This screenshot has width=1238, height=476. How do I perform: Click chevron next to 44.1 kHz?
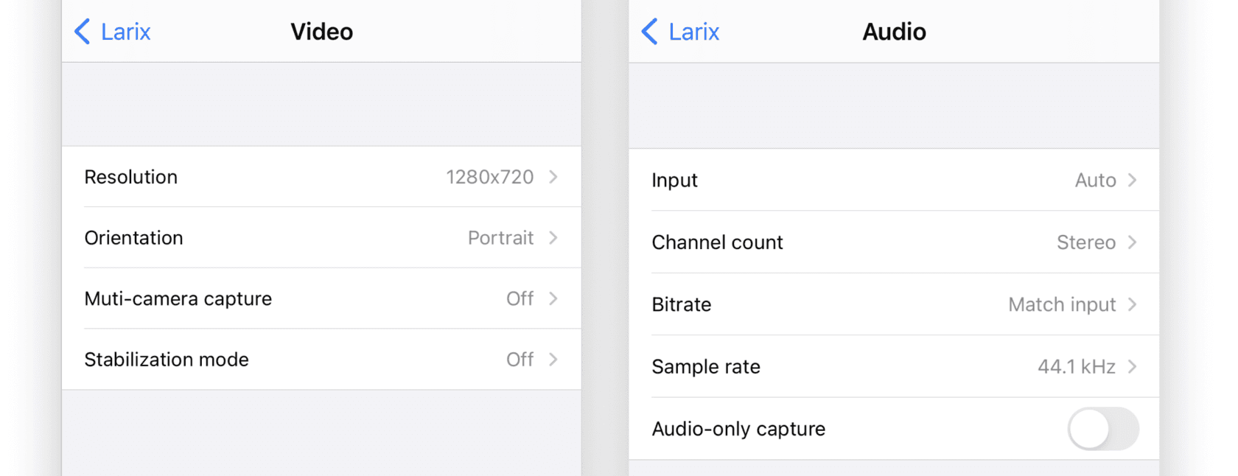coord(1133,367)
